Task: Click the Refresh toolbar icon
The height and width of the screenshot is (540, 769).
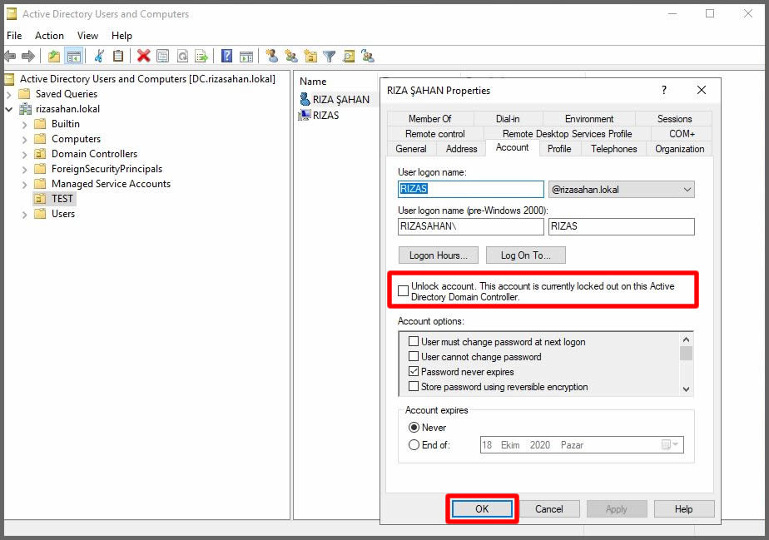Action: (182, 57)
